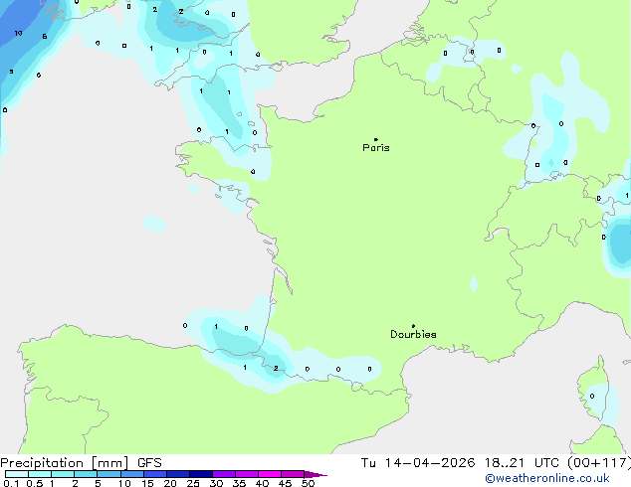The height and width of the screenshot is (487, 631).
Task: Select the legend swatch between 0.1 and 0.5
Action: pos(17,474)
